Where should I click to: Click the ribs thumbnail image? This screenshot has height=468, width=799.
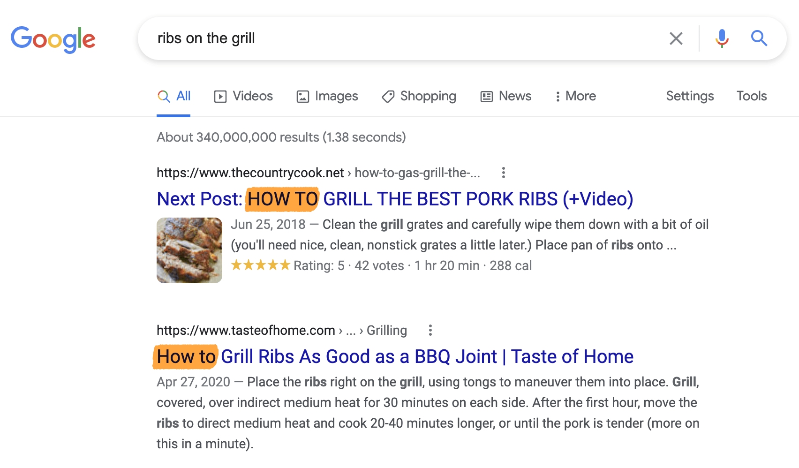click(x=189, y=250)
